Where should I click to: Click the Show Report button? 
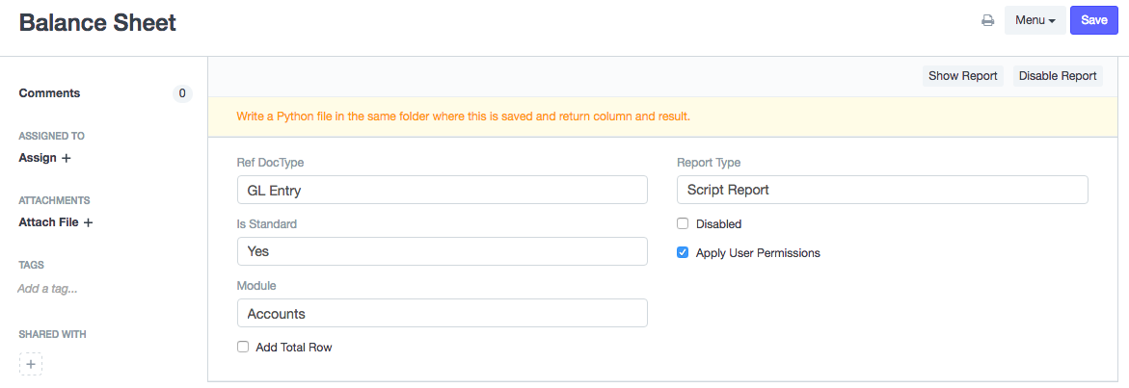coord(962,76)
